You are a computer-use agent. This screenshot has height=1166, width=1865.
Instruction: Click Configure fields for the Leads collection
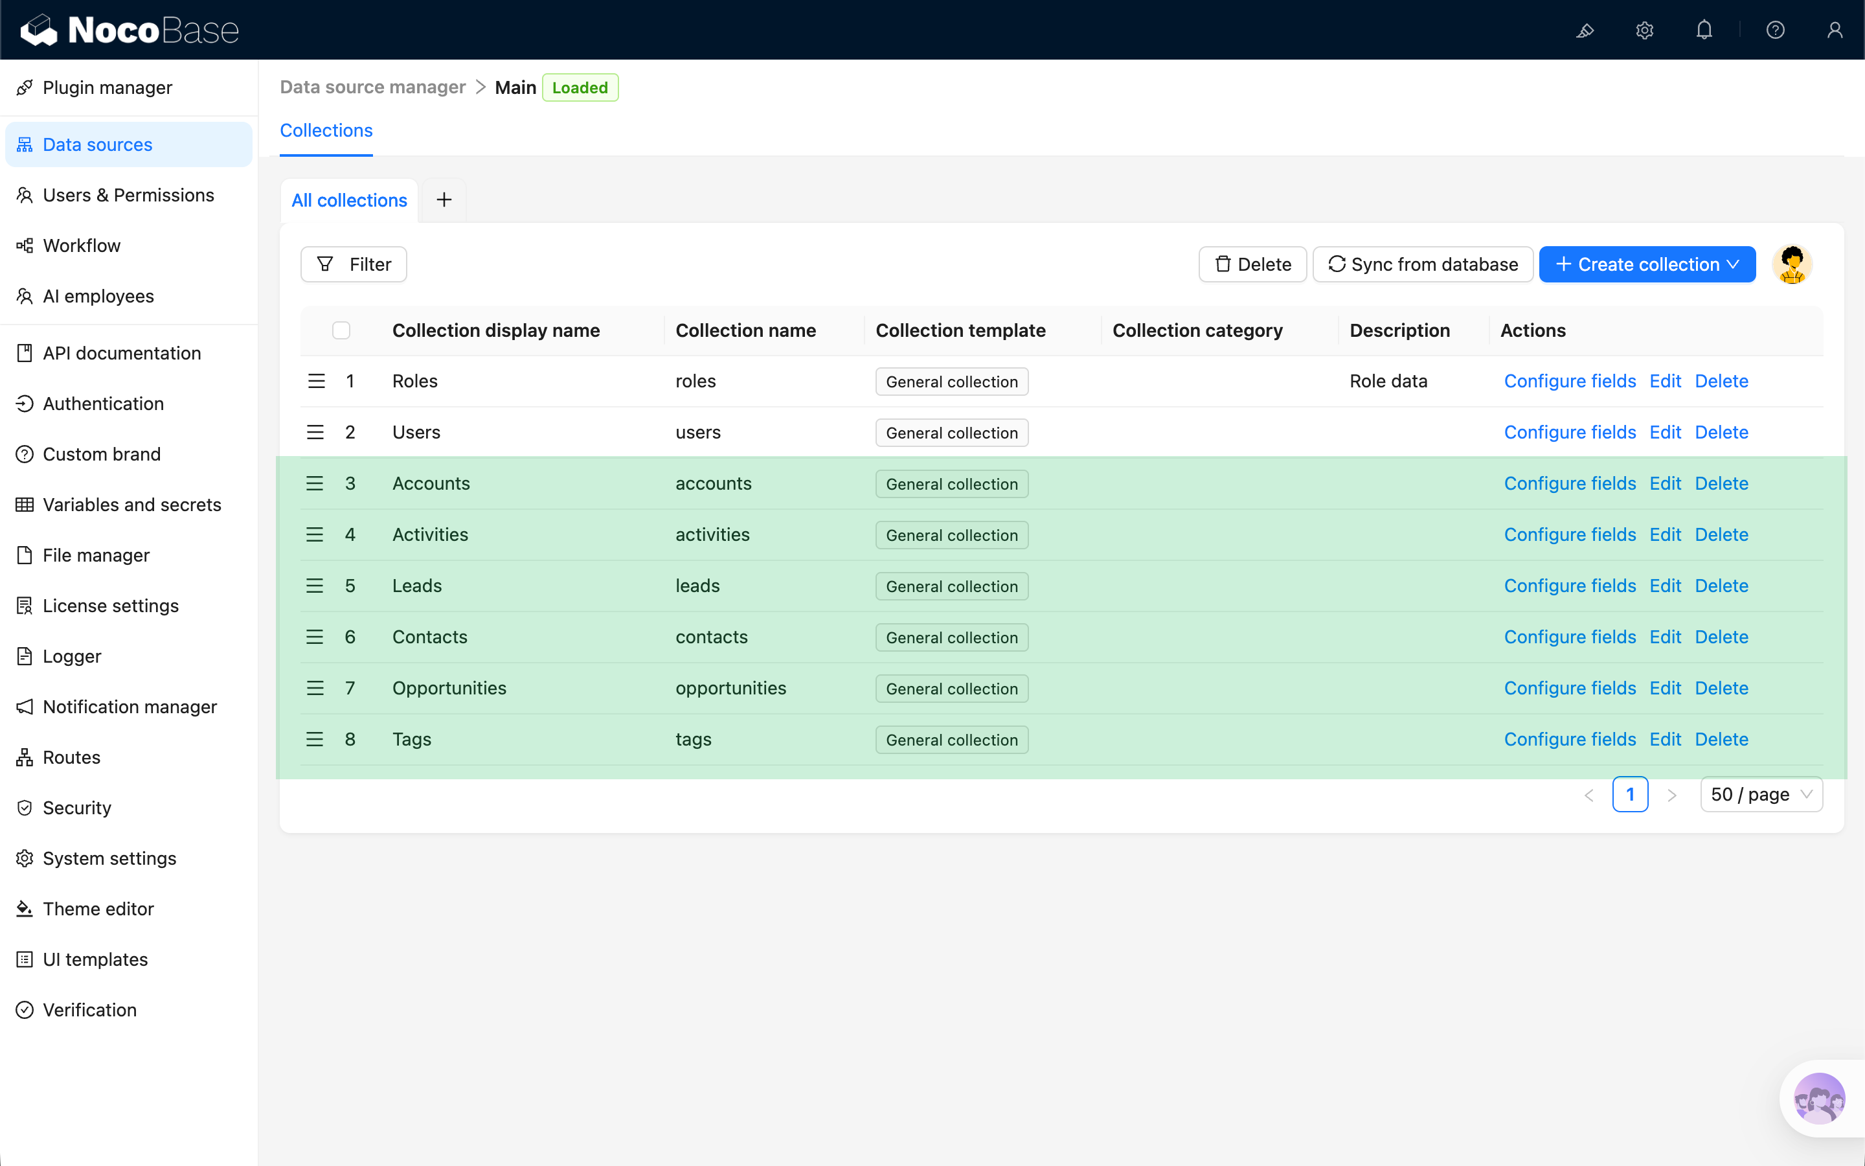[x=1570, y=586]
